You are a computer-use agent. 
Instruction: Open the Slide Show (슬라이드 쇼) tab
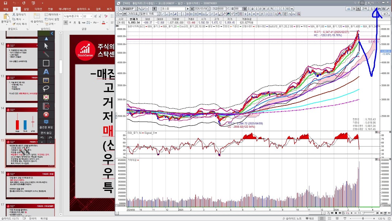pyautogui.click(x=83, y=9)
